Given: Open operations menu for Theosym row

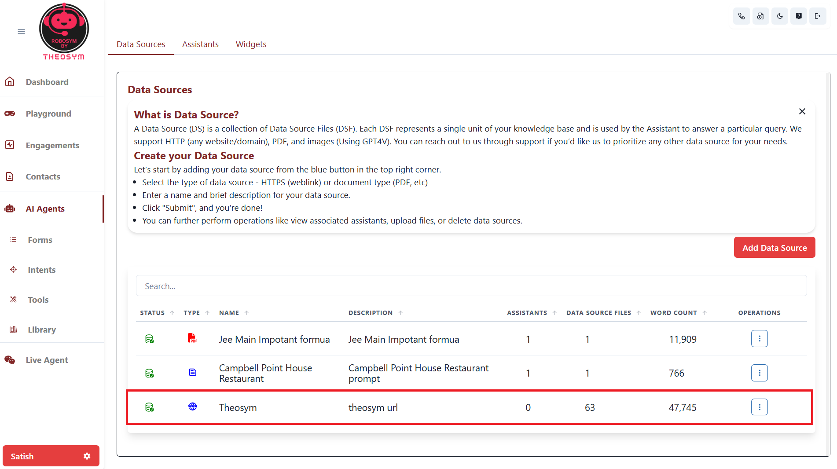Looking at the screenshot, I should tap(760, 407).
